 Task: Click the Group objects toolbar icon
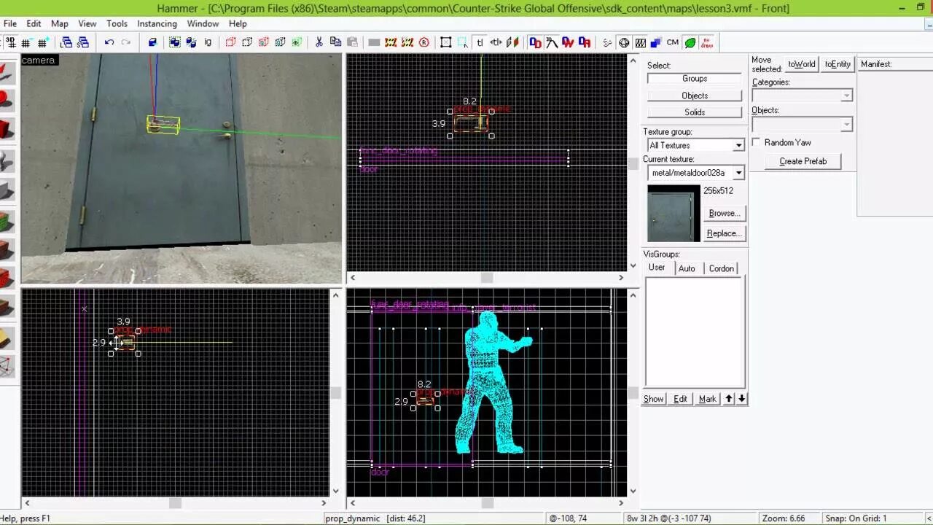[175, 42]
